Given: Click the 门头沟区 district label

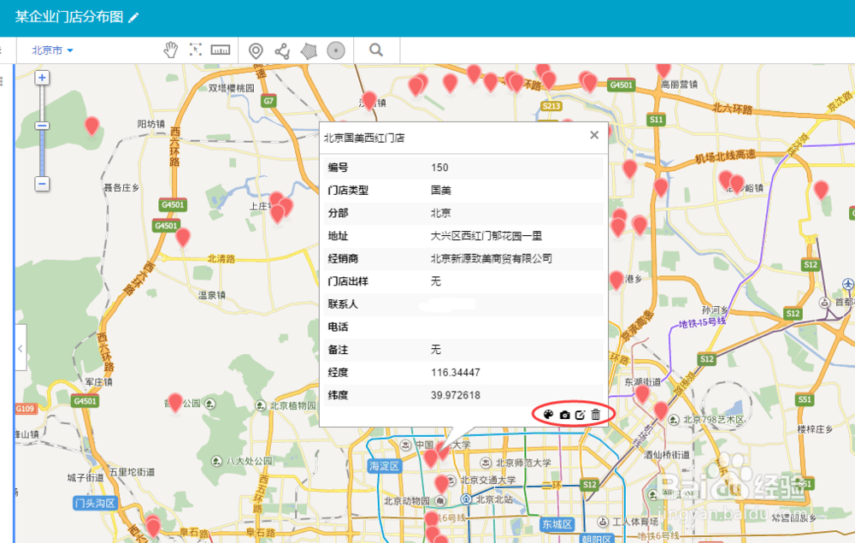Looking at the screenshot, I should [x=95, y=503].
